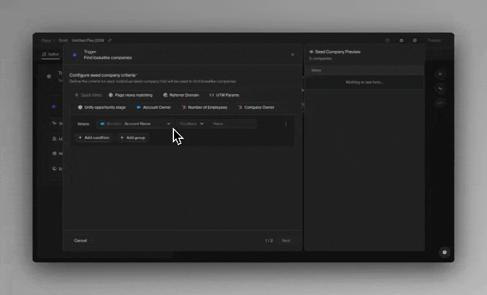Click the icon between star and gear

click(402, 41)
